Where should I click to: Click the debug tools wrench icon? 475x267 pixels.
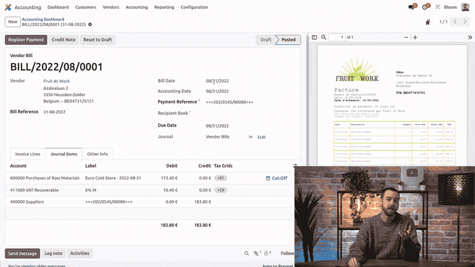pyautogui.click(x=437, y=7)
